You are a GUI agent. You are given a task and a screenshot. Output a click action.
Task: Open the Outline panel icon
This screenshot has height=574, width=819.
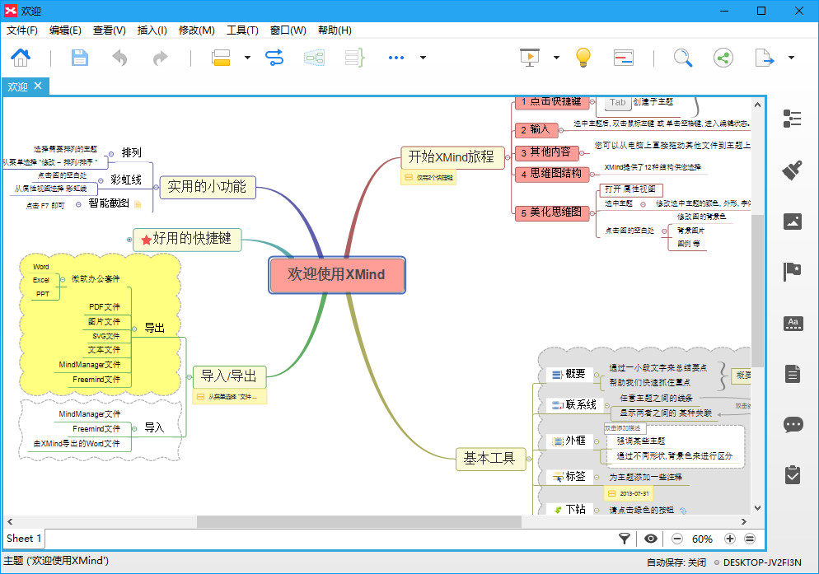click(792, 119)
